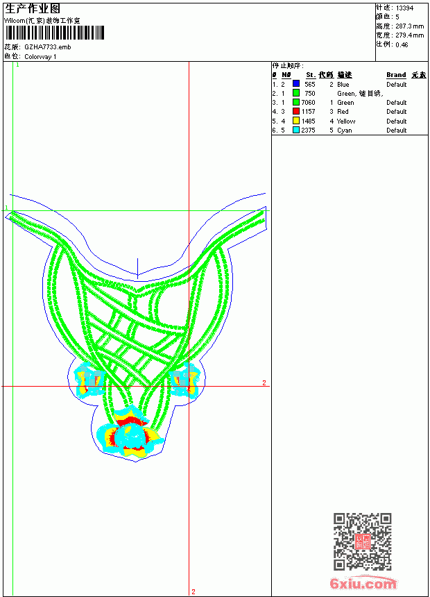The height and width of the screenshot is (597, 430).
Task: Click the Colorway 1 label
Action: coord(40,57)
